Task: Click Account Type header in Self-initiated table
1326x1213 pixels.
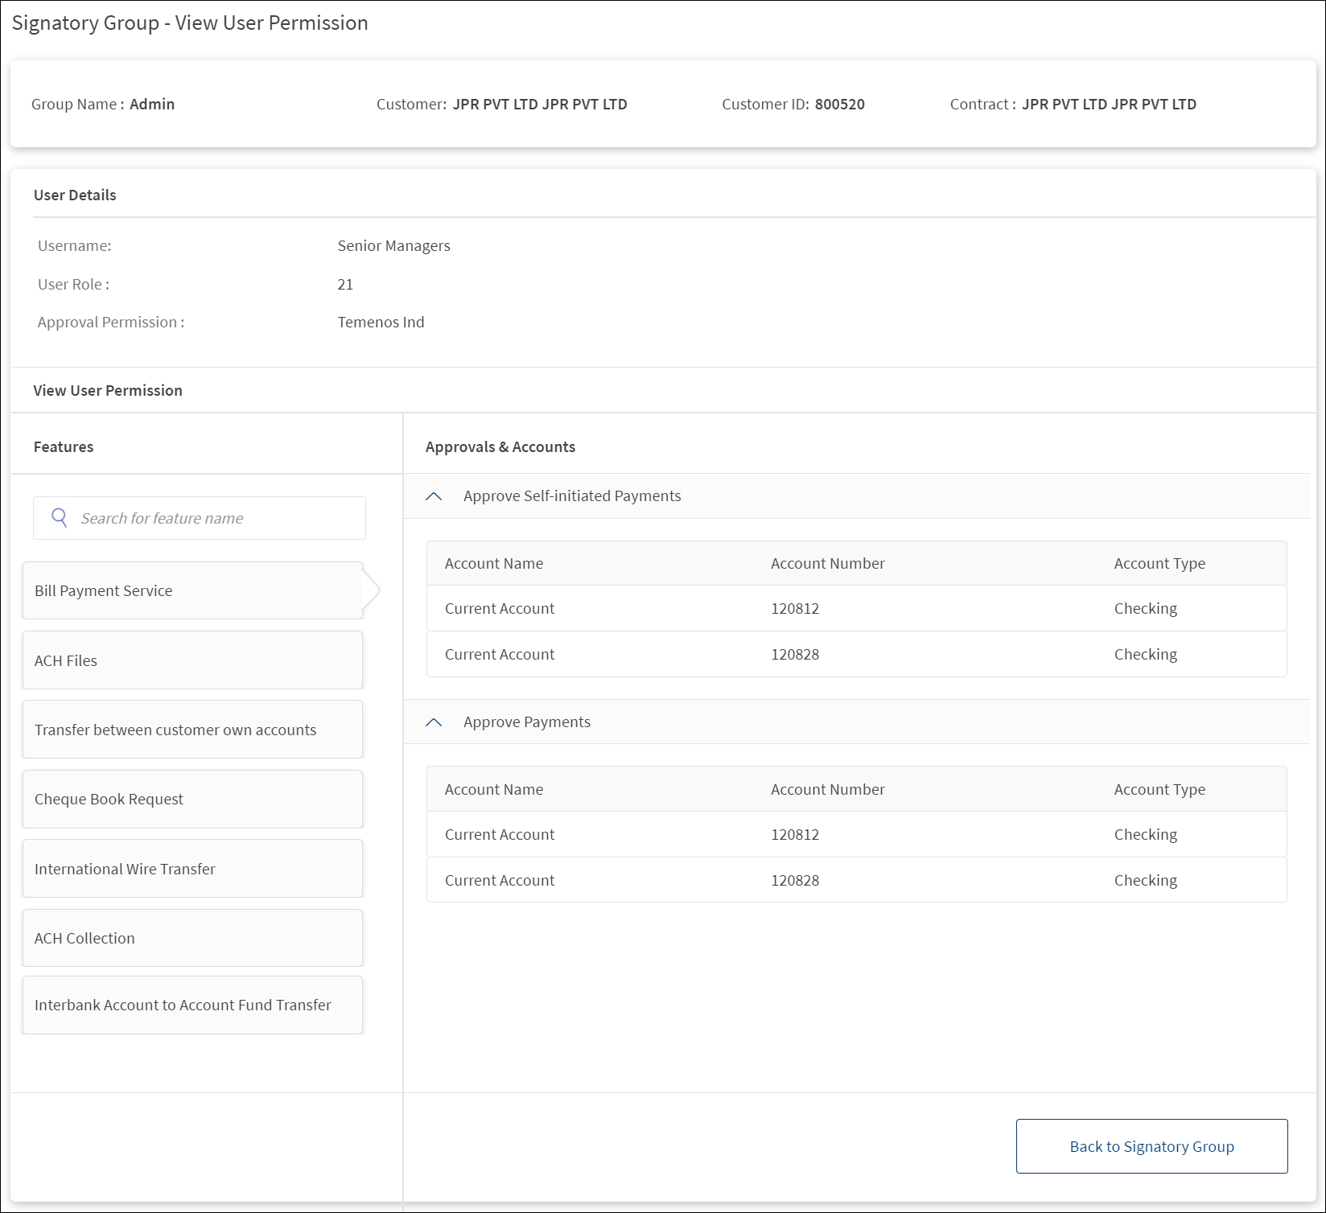Action: click(1159, 564)
